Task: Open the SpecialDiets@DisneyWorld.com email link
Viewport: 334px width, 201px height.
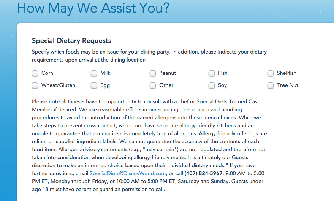Action: click(128, 173)
